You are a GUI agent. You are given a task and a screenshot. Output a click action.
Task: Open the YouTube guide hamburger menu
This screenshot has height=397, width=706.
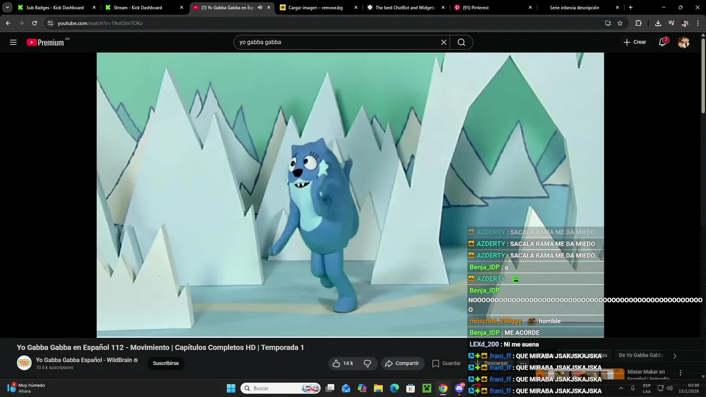tap(13, 42)
